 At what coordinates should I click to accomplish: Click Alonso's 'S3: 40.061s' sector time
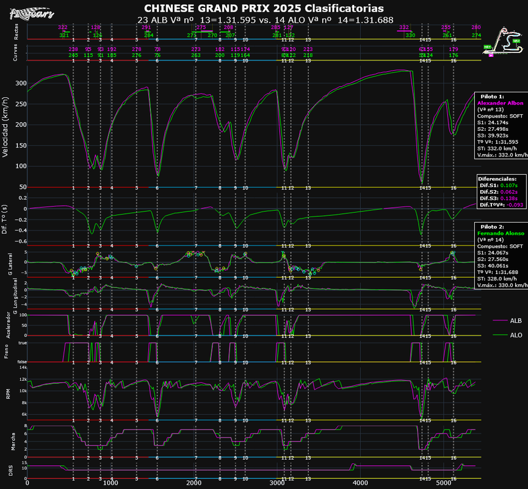[x=493, y=266]
